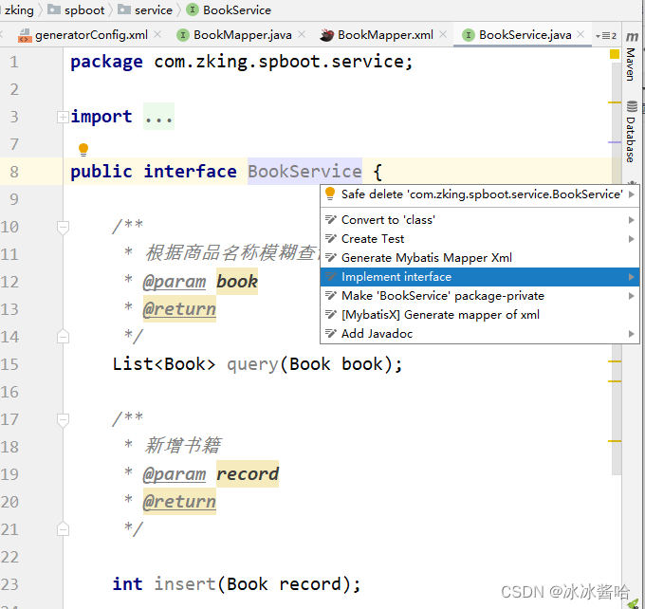Switch to the BookMapper.xml tab
Screen dimensions: 645x609
point(385,35)
